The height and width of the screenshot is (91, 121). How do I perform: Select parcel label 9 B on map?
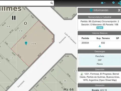[21, 31]
